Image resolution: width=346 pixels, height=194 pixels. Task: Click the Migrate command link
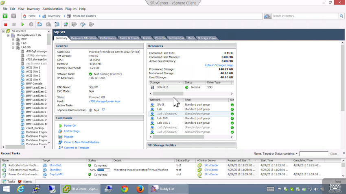(x=68, y=137)
